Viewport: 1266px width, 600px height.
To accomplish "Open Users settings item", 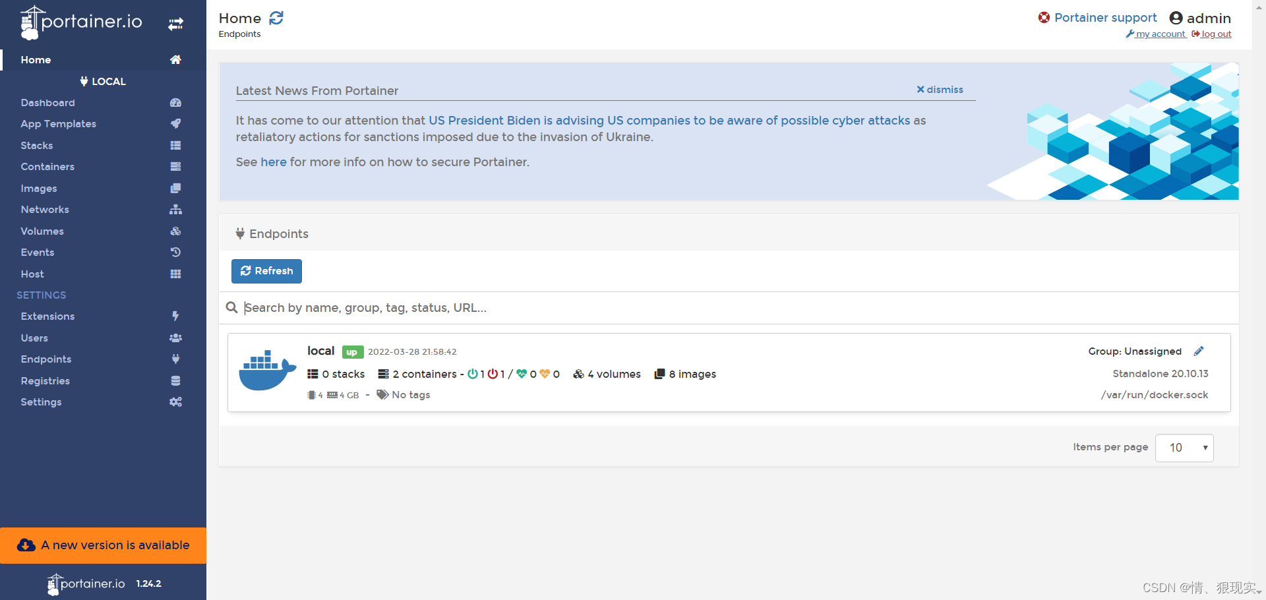I will pos(34,338).
